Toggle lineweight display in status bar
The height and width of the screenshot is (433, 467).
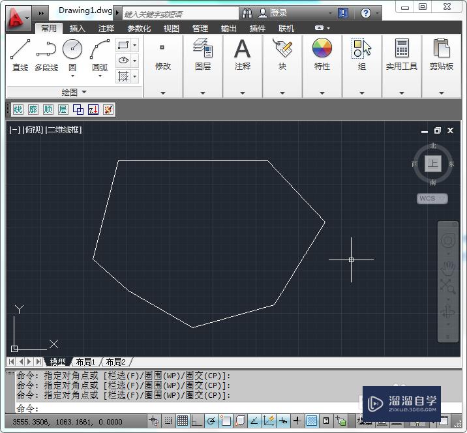pos(297,421)
